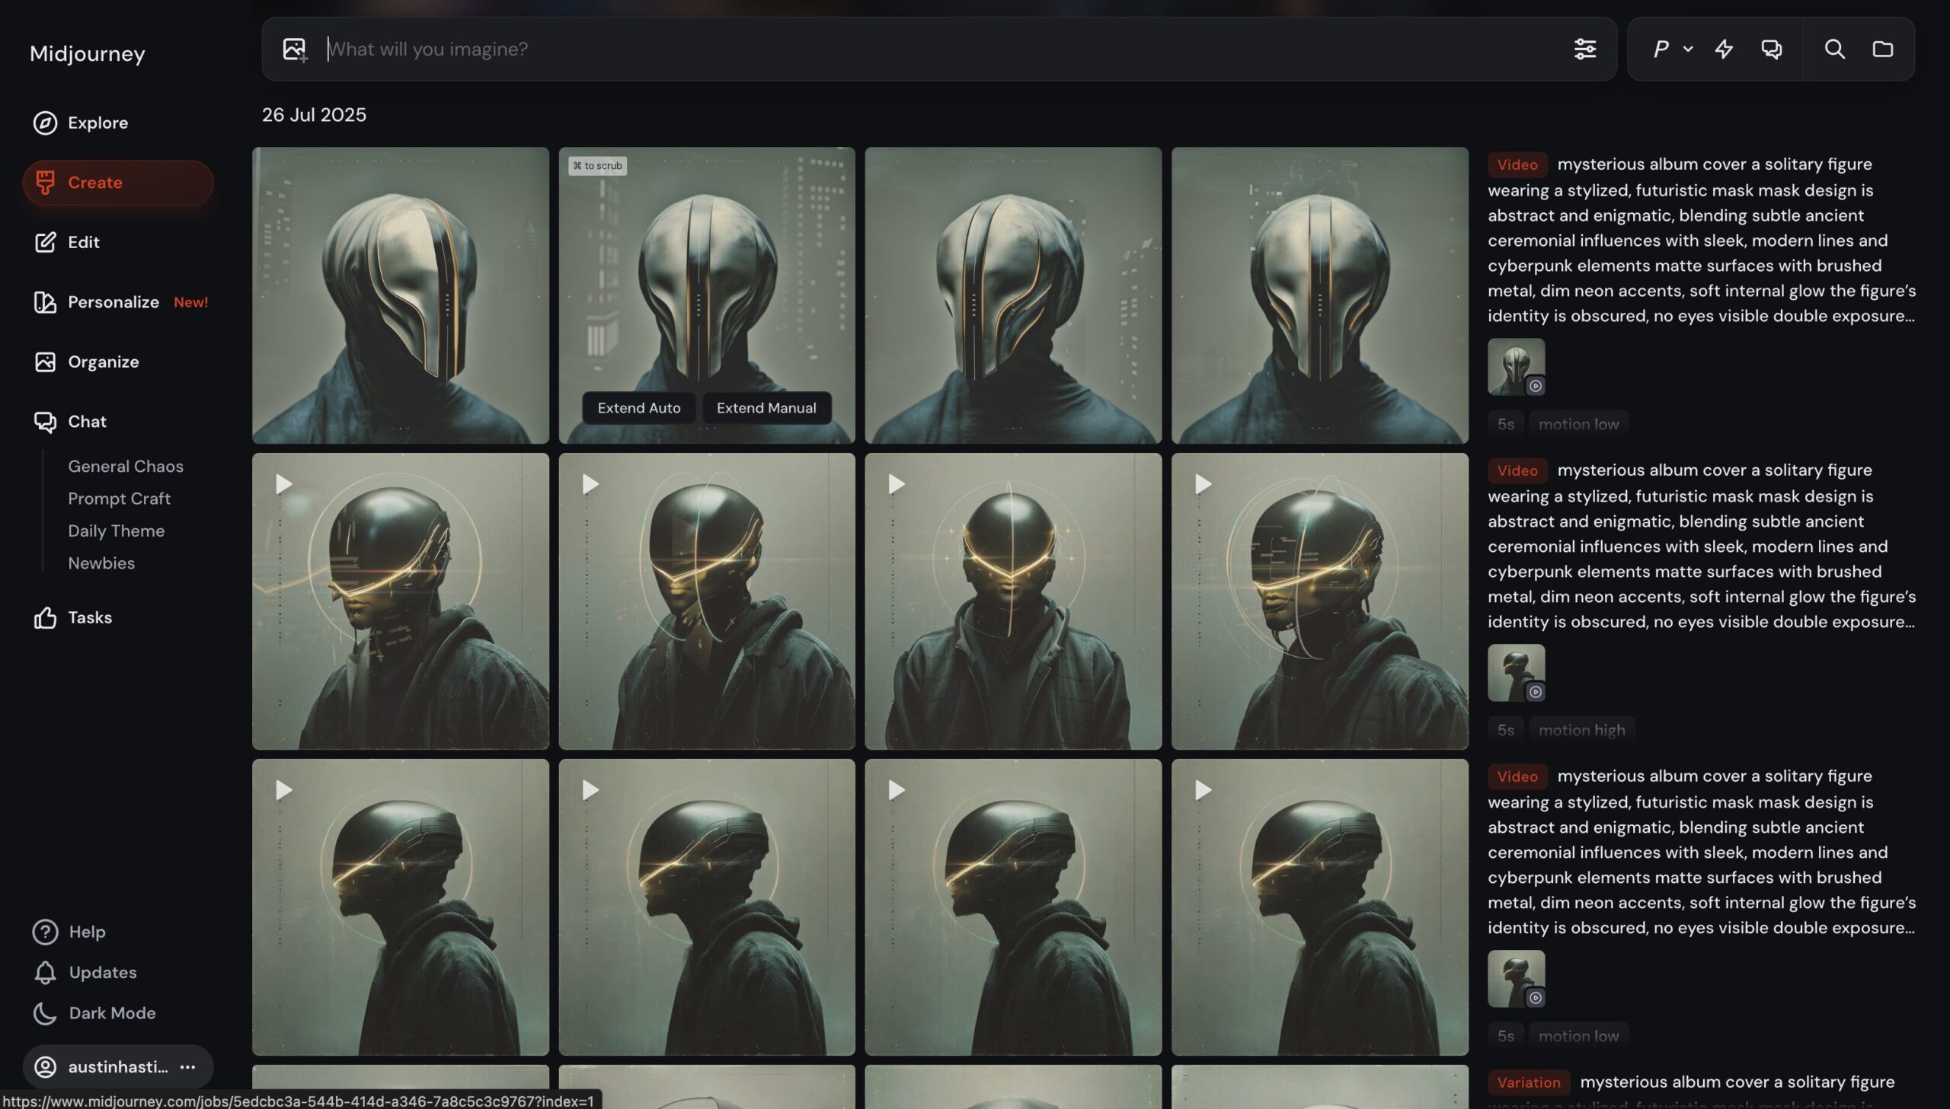This screenshot has width=1950, height=1109.
Task: Click the Extend Auto button
Action: click(638, 407)
